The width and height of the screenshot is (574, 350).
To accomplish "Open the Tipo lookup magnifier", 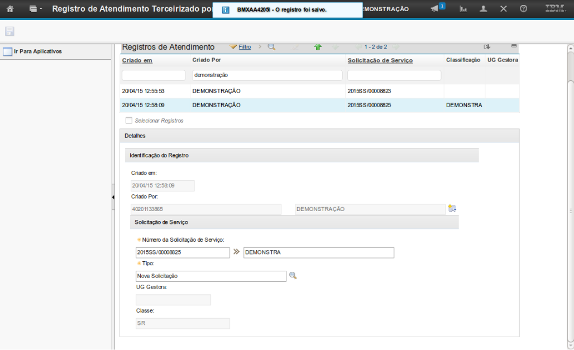I will coord(293,276).
